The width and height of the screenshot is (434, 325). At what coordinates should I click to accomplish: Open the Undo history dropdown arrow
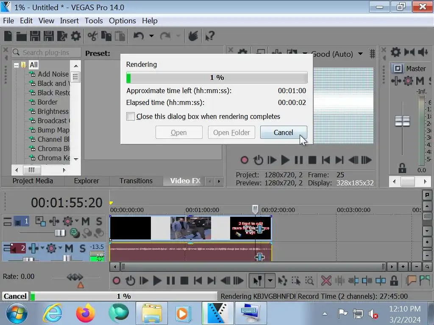pyautogui.click(x=151, y=36)
